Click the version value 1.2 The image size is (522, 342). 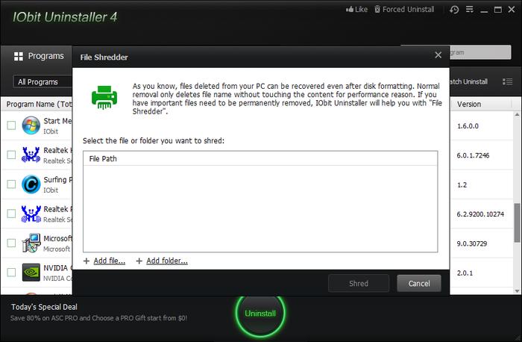pyautogui.click(x=462, y=184)
